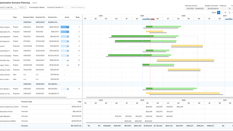The height and width of the screenshot is (131, 233).
Task: Click the score bar showing 139
Action: (65, 27)
